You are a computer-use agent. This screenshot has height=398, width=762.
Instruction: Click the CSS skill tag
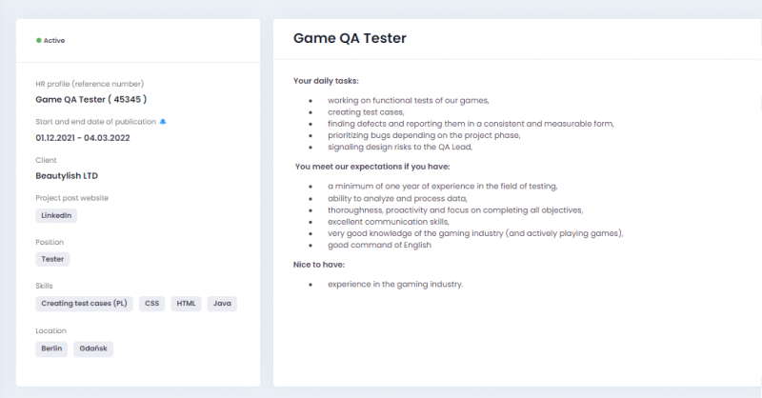(x=152, y=303)
